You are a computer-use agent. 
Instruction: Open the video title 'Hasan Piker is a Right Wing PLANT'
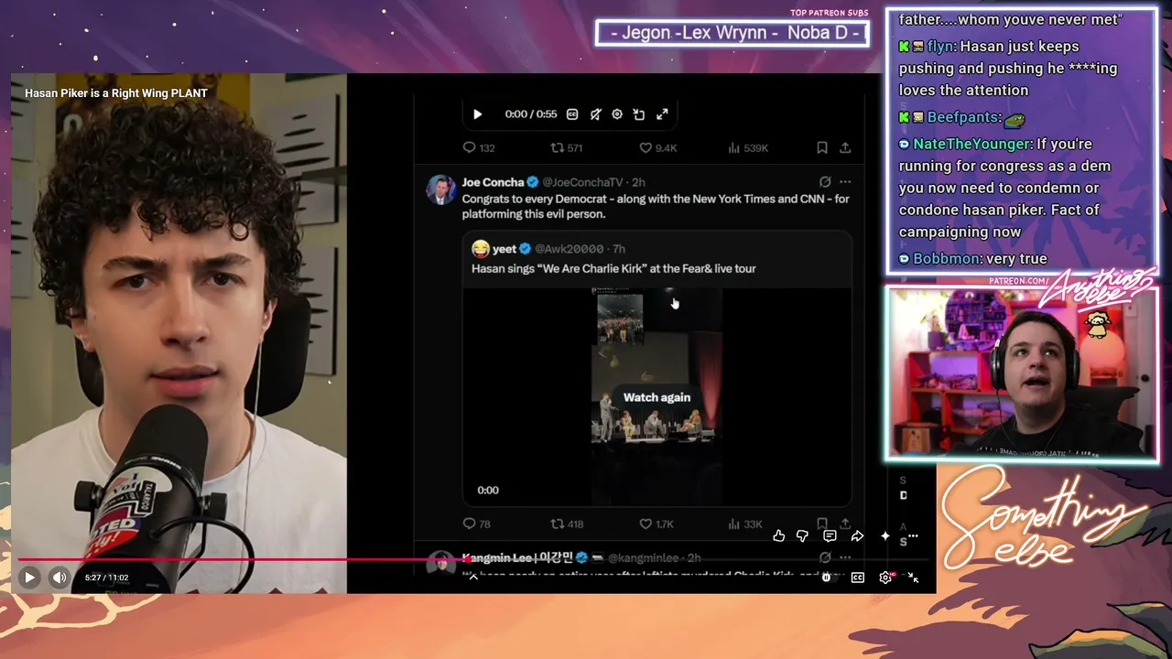(116, 93)
